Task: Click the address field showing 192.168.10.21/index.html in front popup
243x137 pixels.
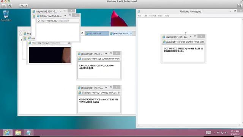Action: click(58, 21)
